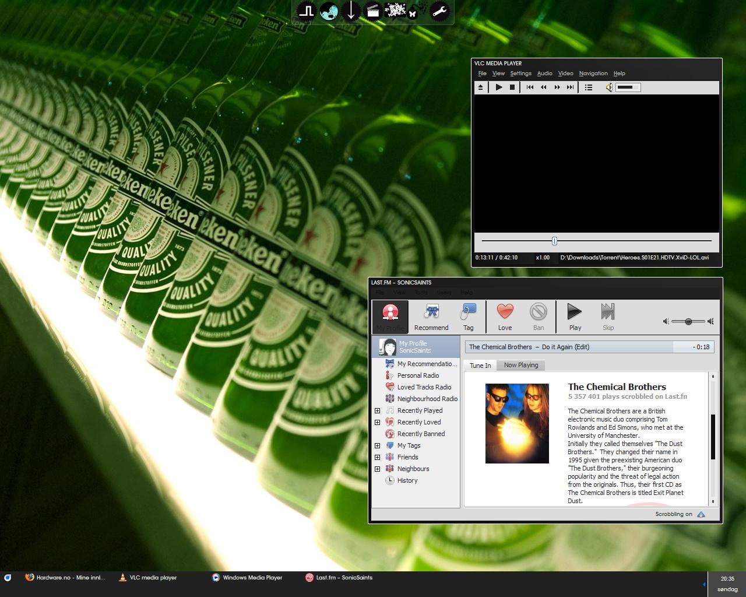Image resolution: width=746 pixels, height=597 pixels.
Task: Toggle the Scrobbling on indicator
Action: (x=701, y=514)
